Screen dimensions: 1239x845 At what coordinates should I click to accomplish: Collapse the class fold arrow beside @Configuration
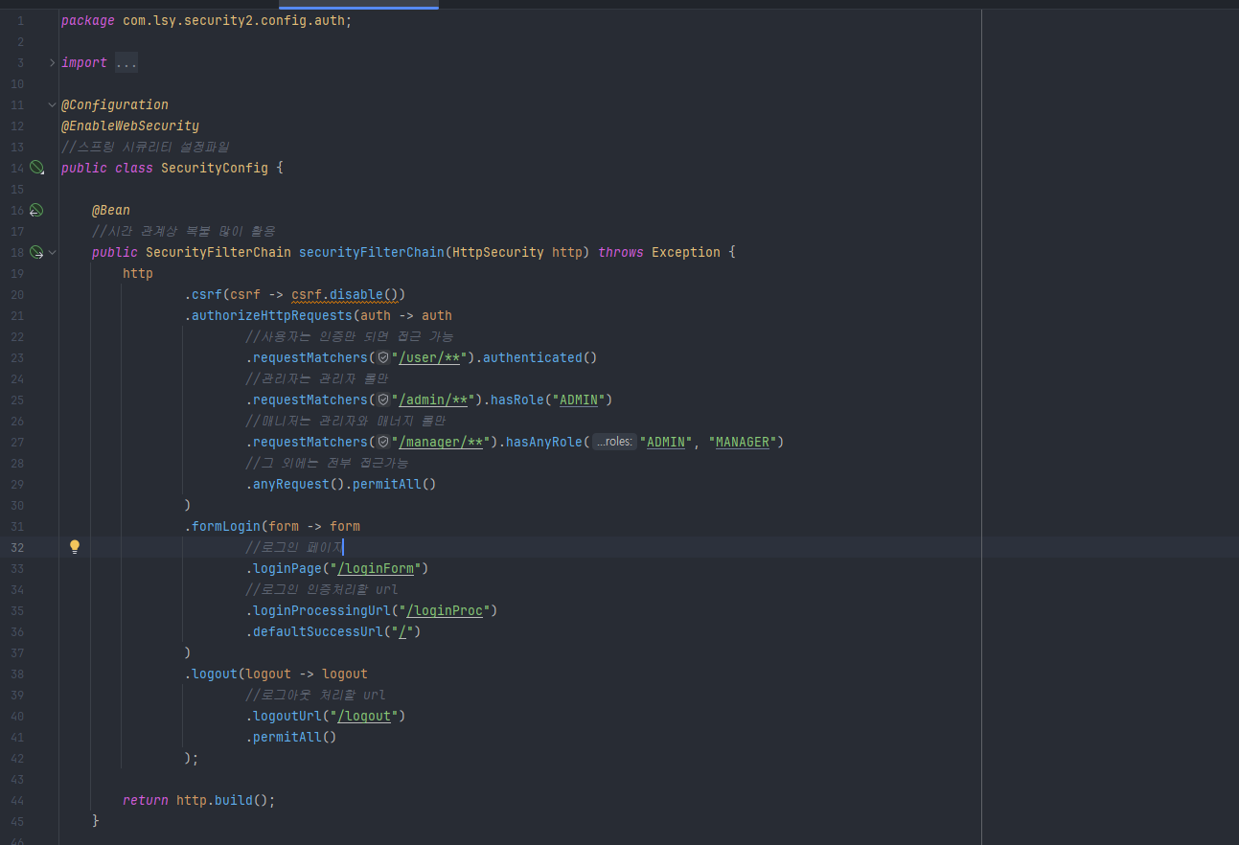[53, 104]
